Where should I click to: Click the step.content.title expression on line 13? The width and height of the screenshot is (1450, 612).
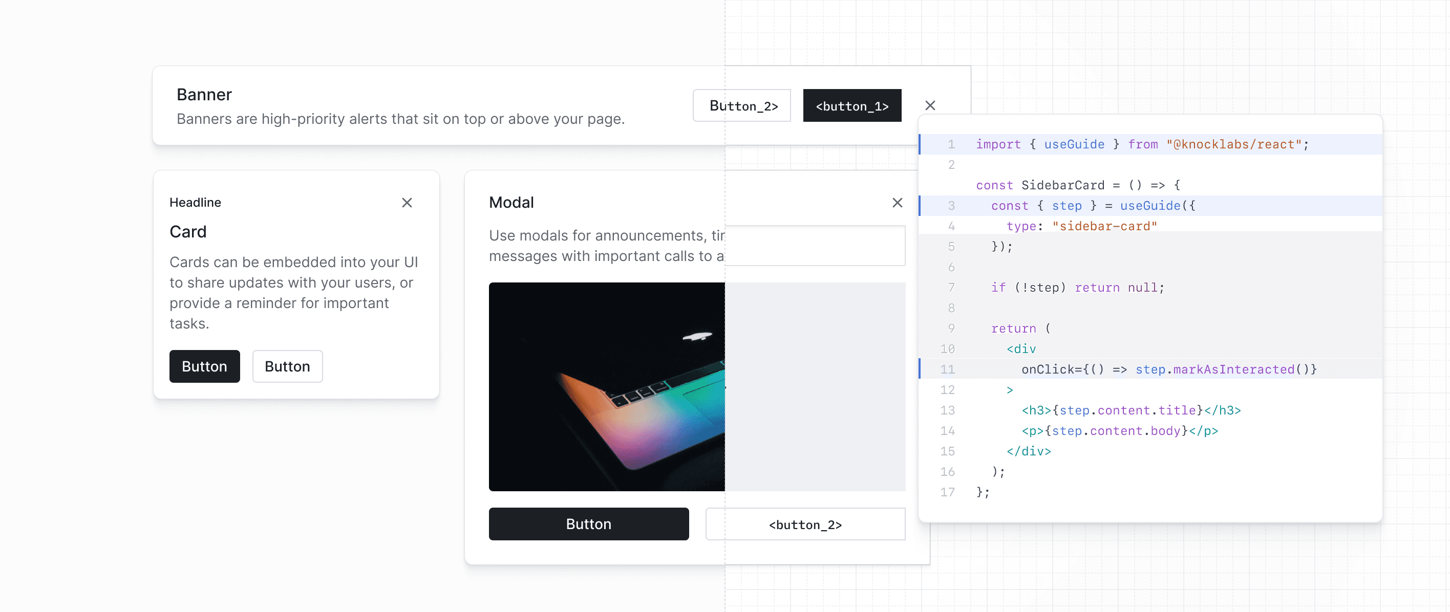point(1127,410)
